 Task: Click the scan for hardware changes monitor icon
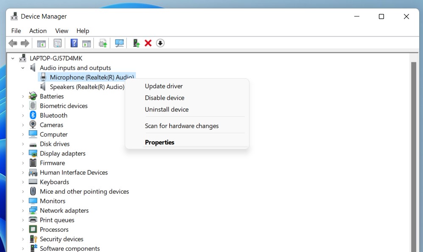coord(120,43)
